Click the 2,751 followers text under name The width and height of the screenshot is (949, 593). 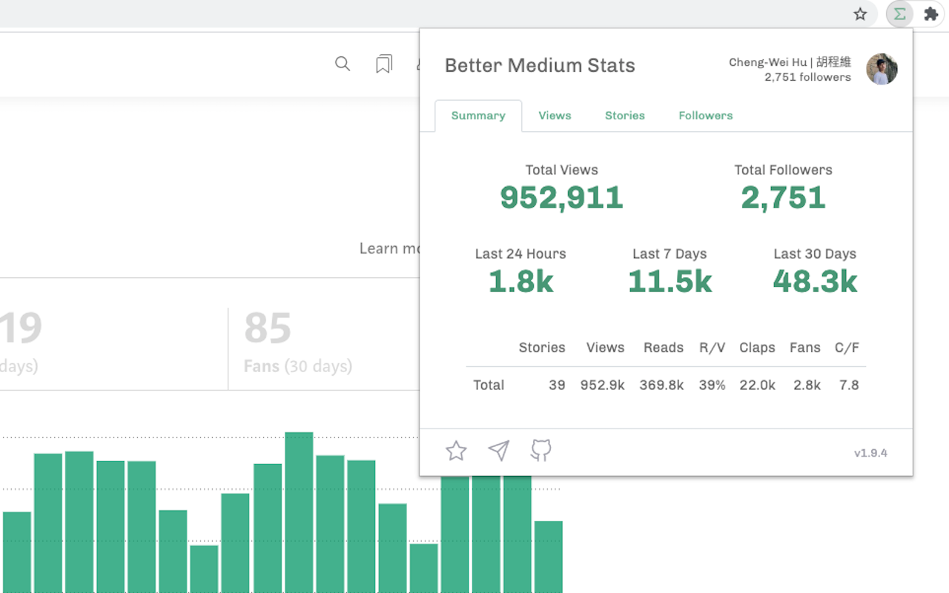(807, 77)
